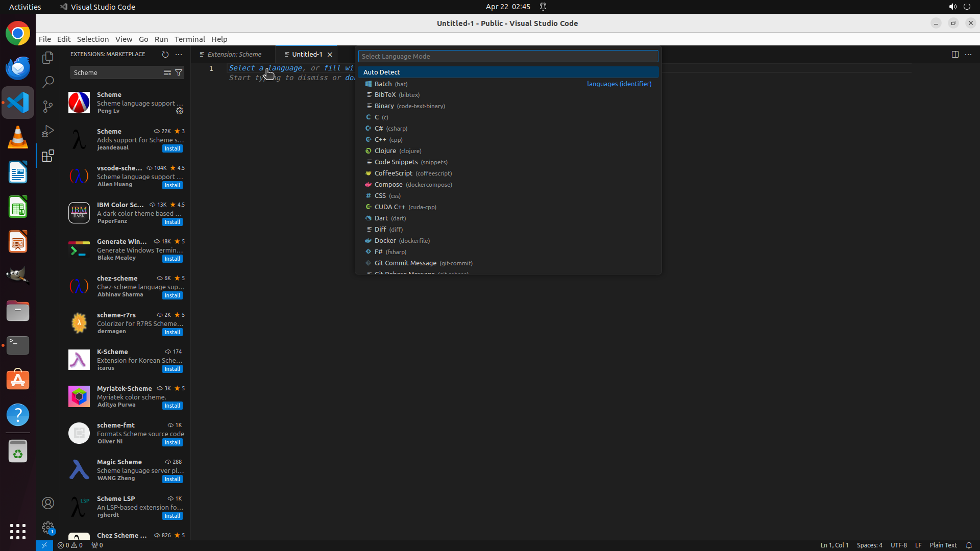This screenshot has height=551, width=980.
Task: Switch to Extension: Scheme tab
Action: 235,54
